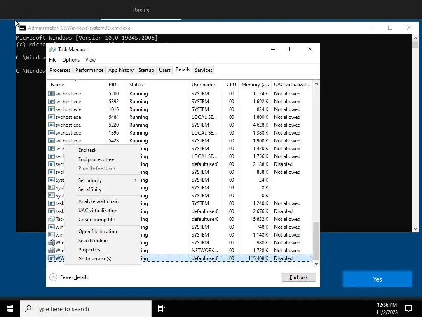422x317 pixels.
Task: Open the Action Center notifications icon
Action: click(x=408, y=309)
